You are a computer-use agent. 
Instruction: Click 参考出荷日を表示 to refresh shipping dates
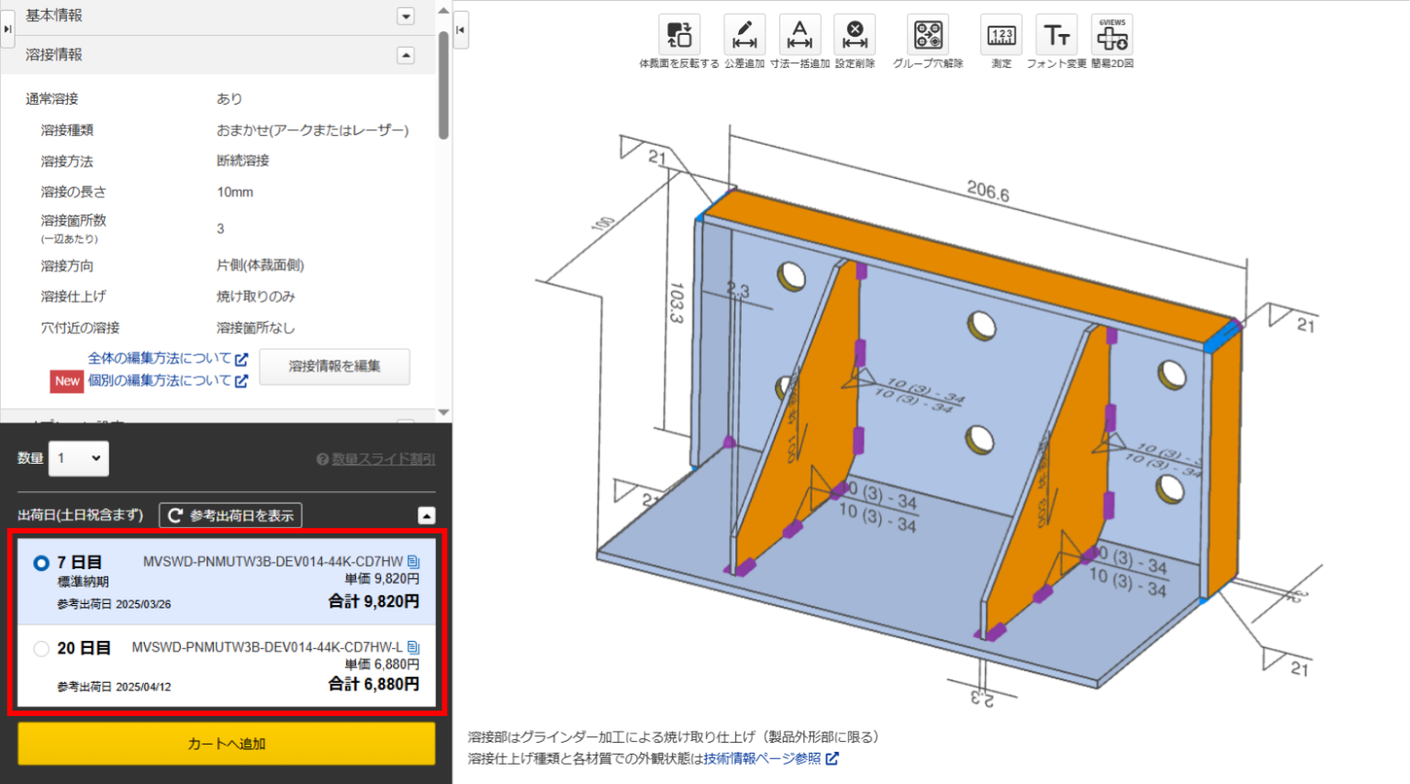click(230, 515)
